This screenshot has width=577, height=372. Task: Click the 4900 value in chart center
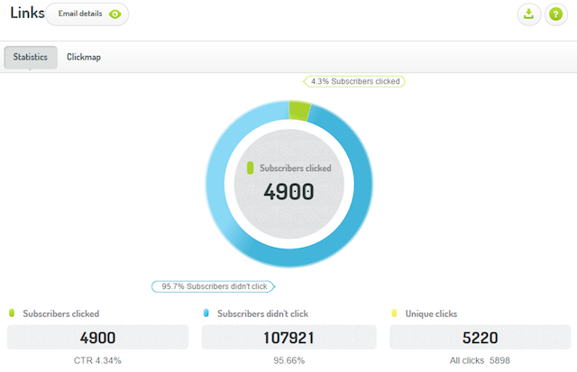(x=288, y=192)
